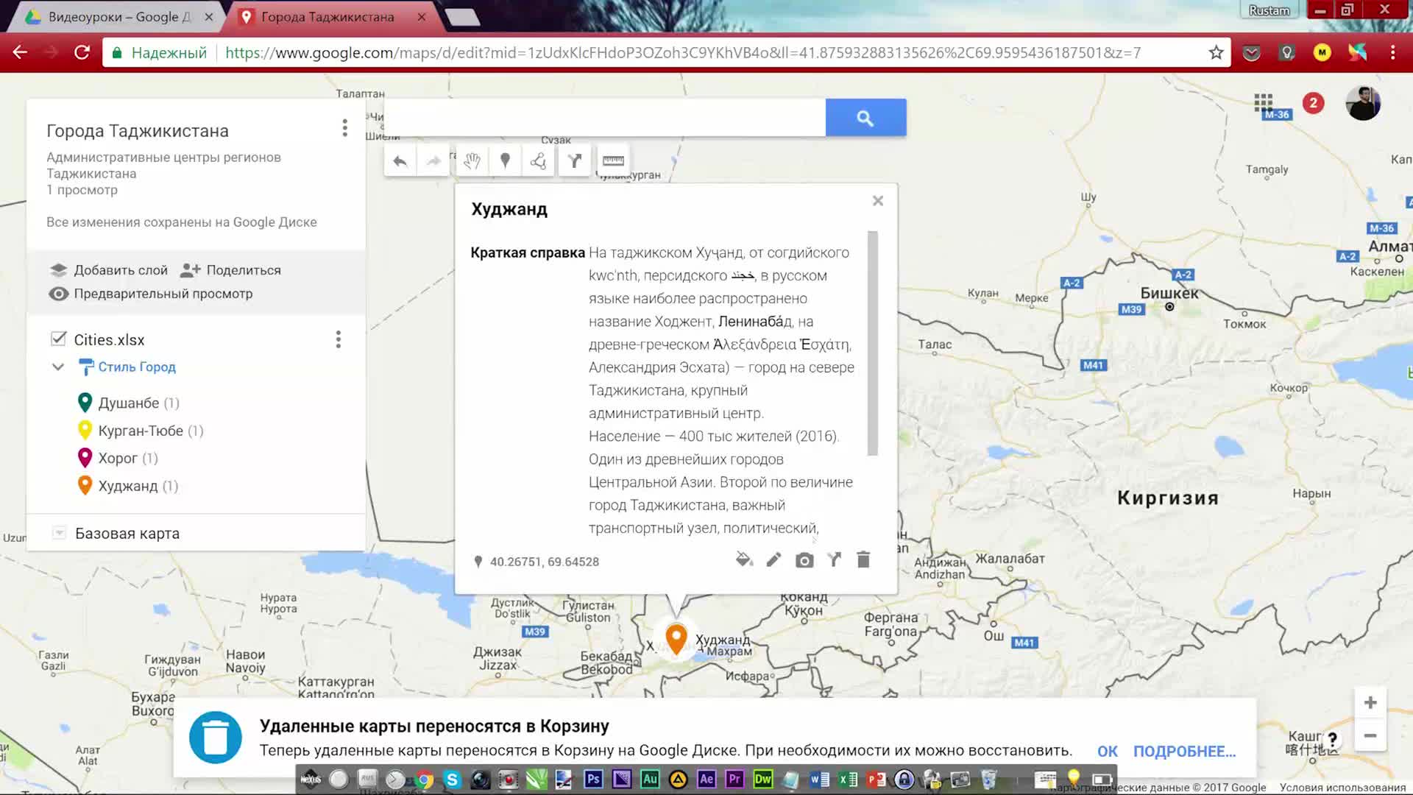Add image or video with camera icon
Viewport: 1413px width, 795px height.
click(x=804, y=561)
